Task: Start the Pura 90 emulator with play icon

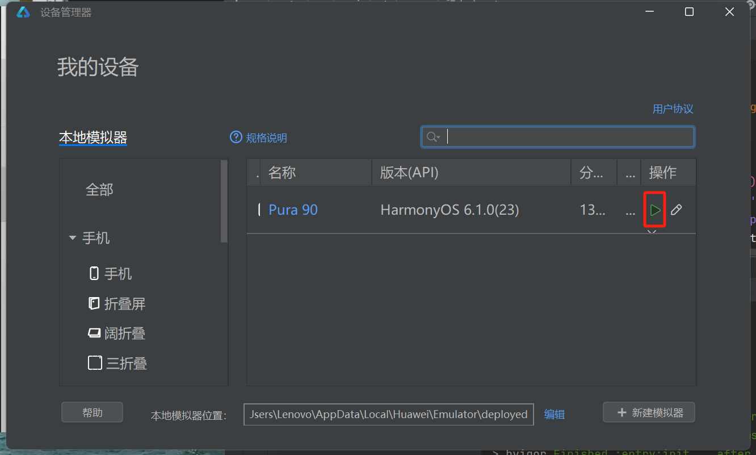Action: (655, 210)
